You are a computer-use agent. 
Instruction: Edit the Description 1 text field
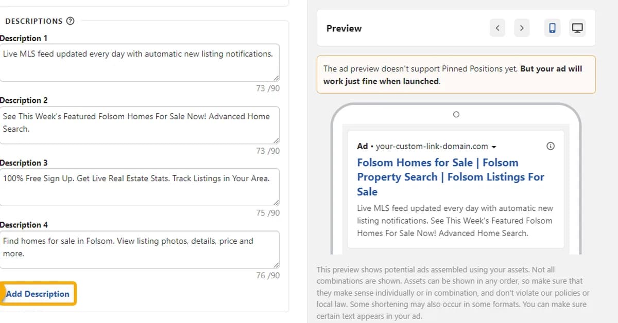pyautogui.click(x=139, y=62)
